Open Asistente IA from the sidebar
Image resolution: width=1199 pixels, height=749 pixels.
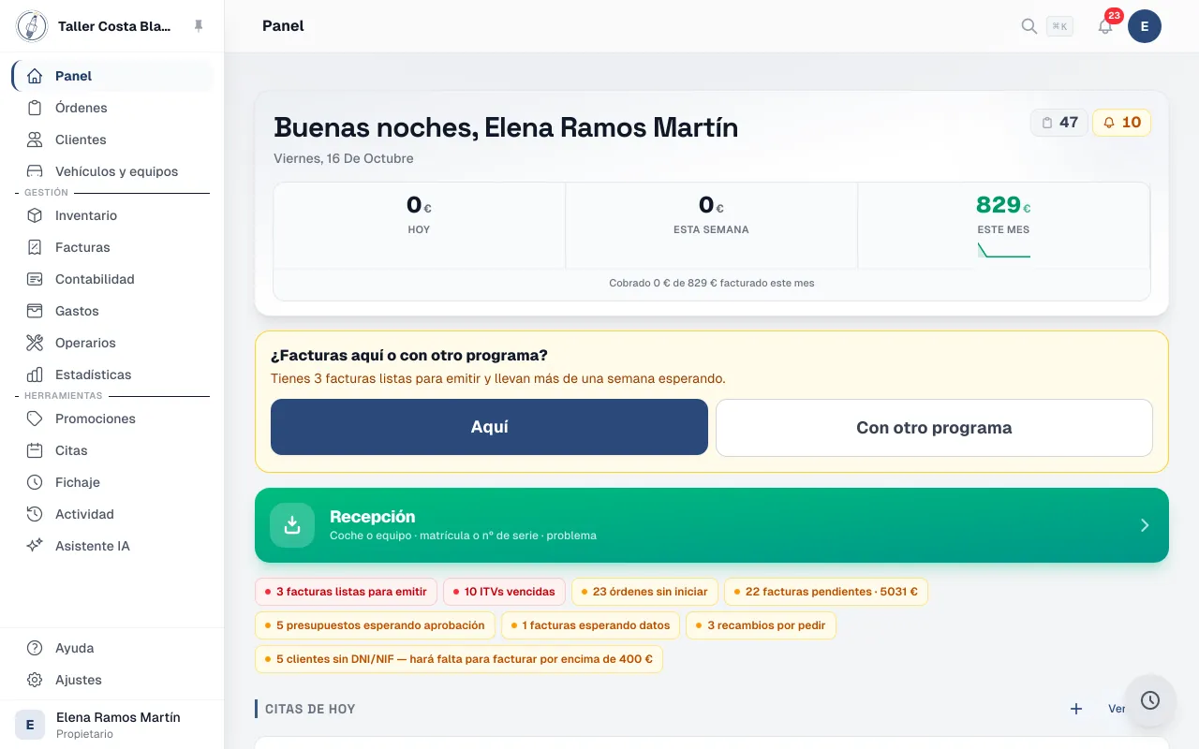click(112, 546)
